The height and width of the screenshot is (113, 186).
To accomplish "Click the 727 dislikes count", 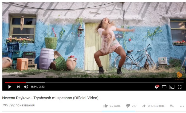I will [134, 106].
